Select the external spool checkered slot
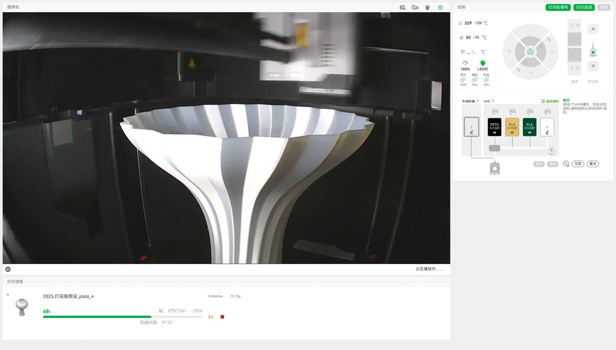 [x=472, y=127]
